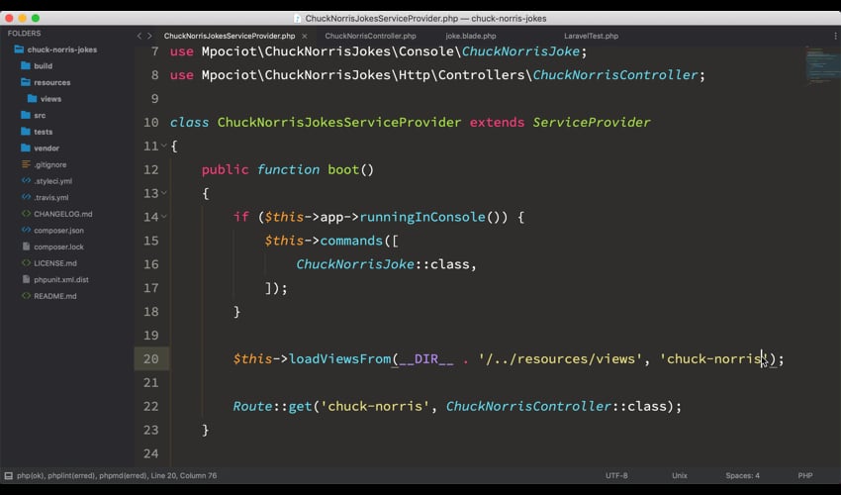Viewport: 841px width, 495px height.
Task: Open README.md from the sidebar
Action: (x=55, y=296)
